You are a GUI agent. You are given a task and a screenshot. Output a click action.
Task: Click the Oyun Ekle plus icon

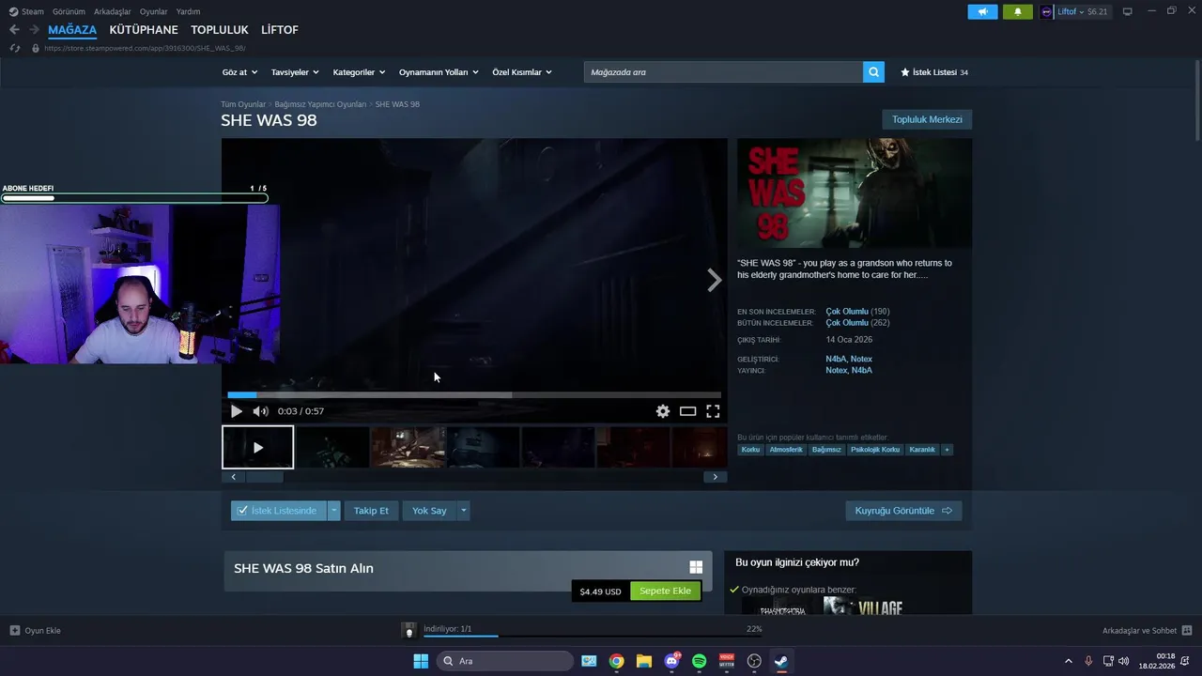[x=15, y=630]
